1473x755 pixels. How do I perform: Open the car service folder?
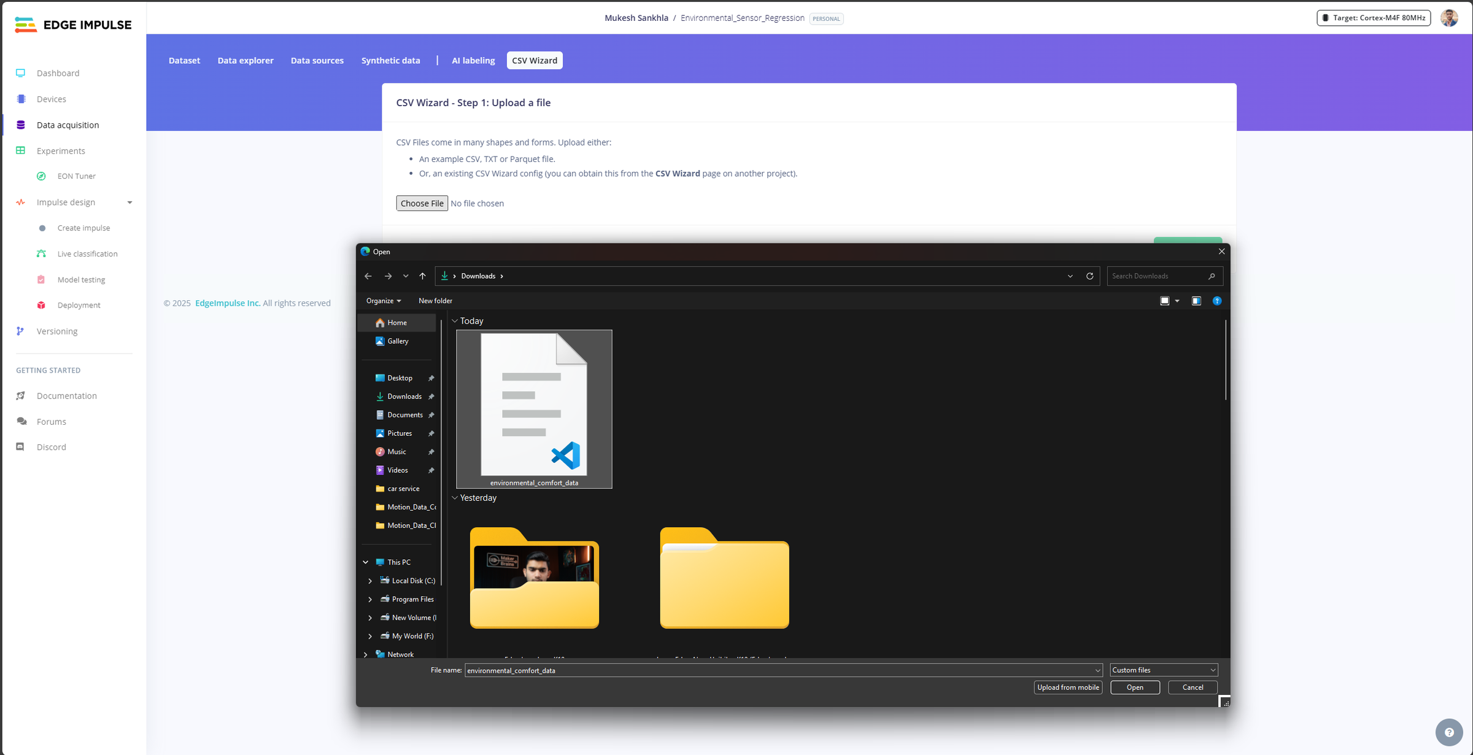point(403,488)
